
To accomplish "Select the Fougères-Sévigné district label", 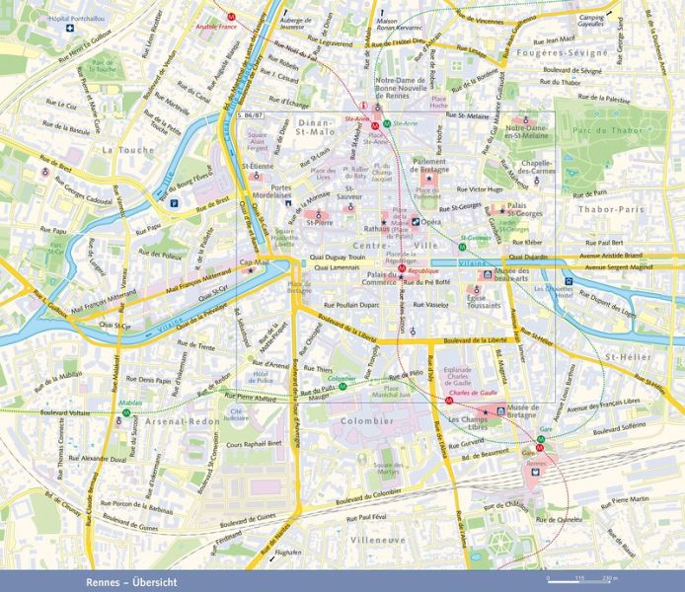I will pyautogui.click(x=563, y=53).
